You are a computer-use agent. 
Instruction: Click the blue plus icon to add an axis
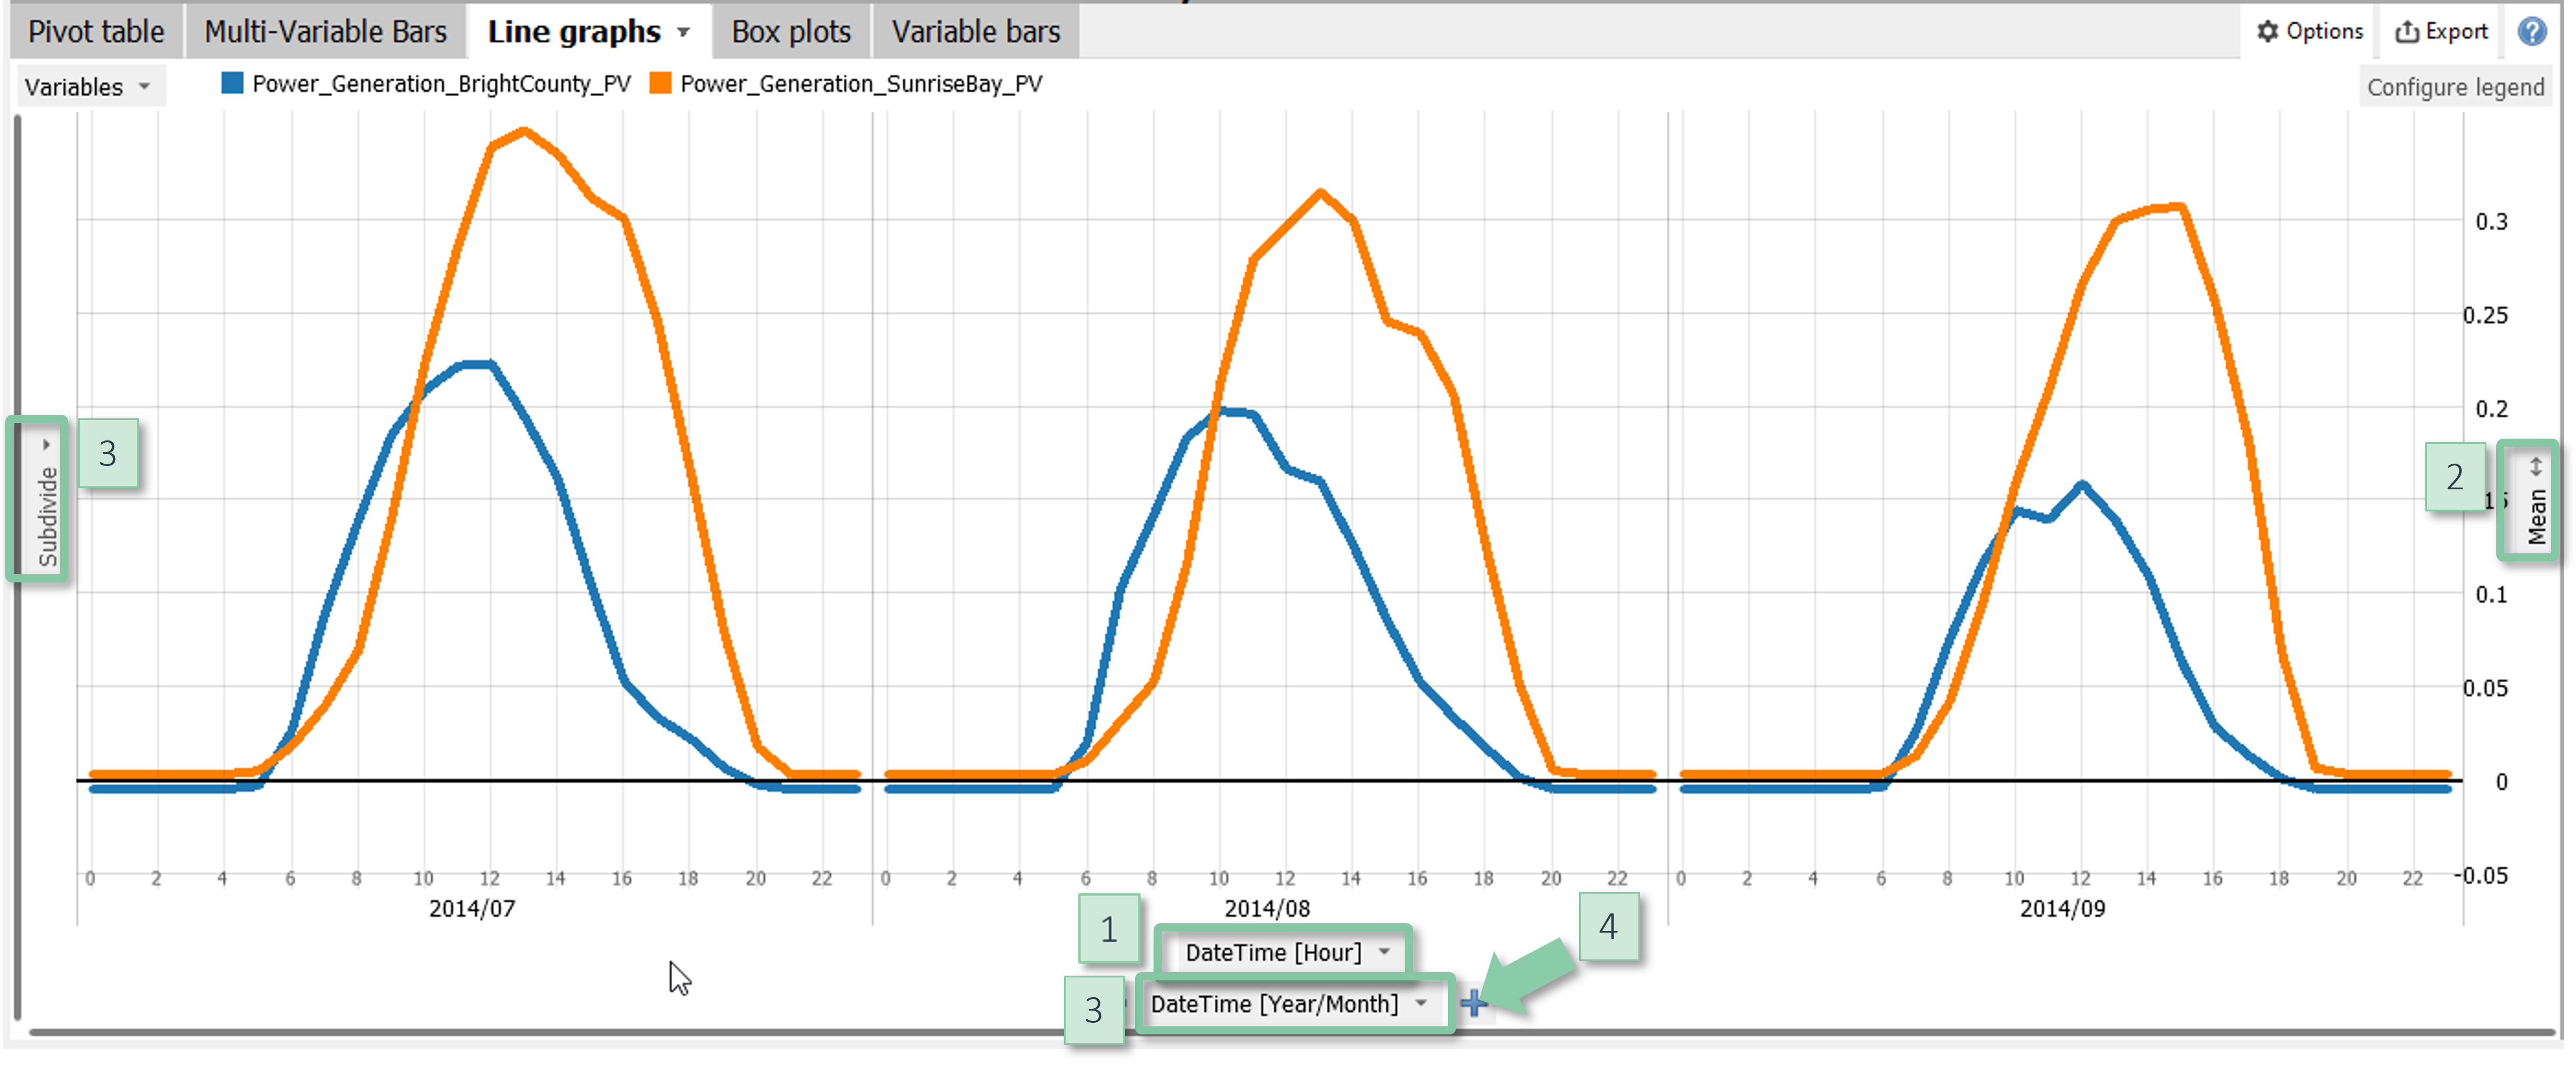[1473, 1002]
